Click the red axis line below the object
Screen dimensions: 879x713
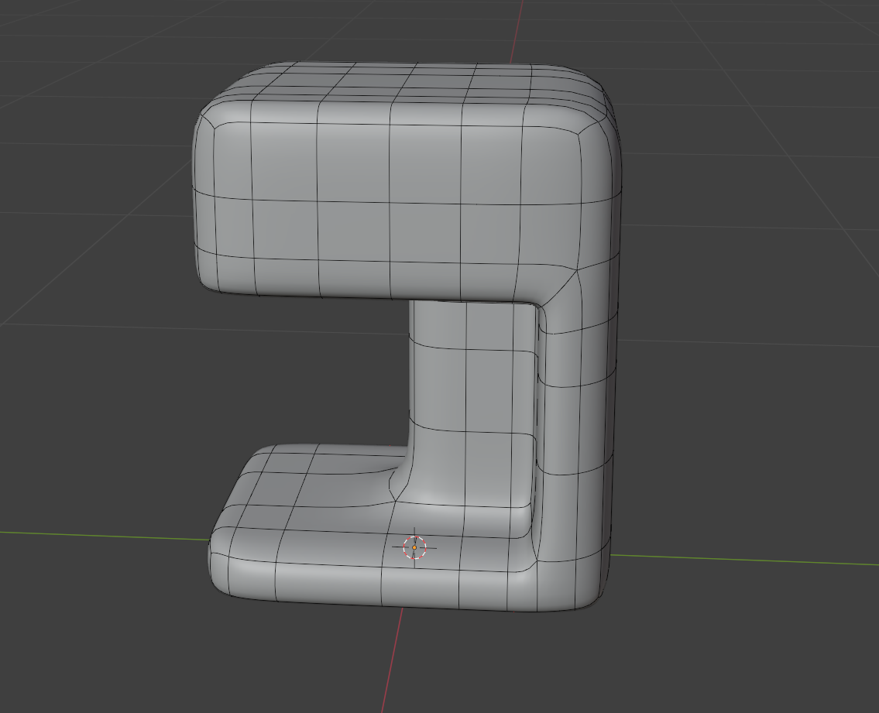pyautogui.click(x=393, y=660)
